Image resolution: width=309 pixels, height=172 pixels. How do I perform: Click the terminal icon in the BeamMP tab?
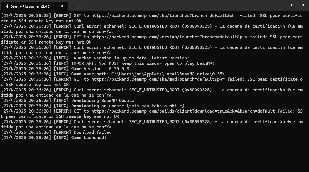(x=6, y=6)
